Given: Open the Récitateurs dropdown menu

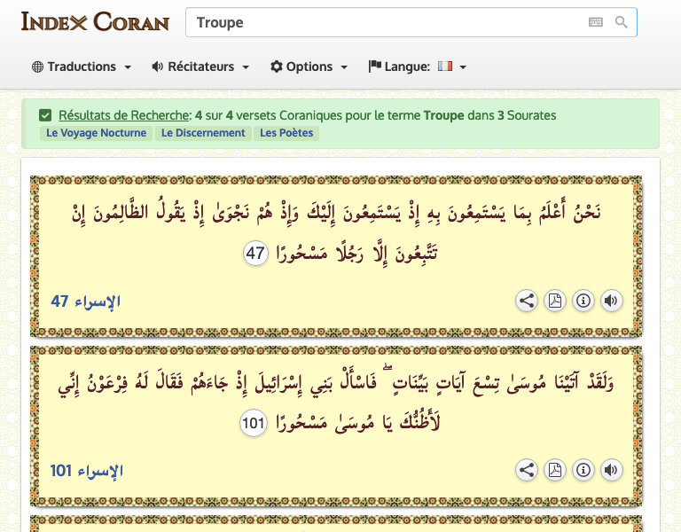Looking at the screenshot, I should click(x=200, y=66).
